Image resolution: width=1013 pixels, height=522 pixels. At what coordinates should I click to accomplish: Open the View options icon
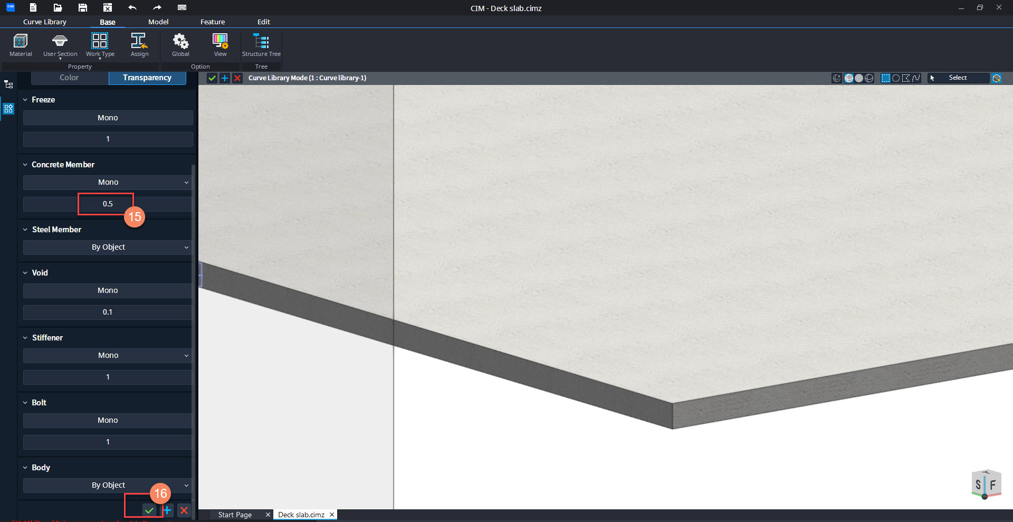pos(220,44)
